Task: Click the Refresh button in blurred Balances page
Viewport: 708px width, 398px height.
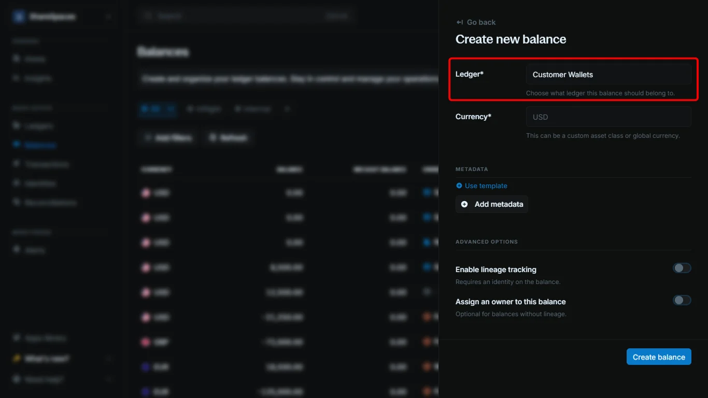Action: [228, 138]
